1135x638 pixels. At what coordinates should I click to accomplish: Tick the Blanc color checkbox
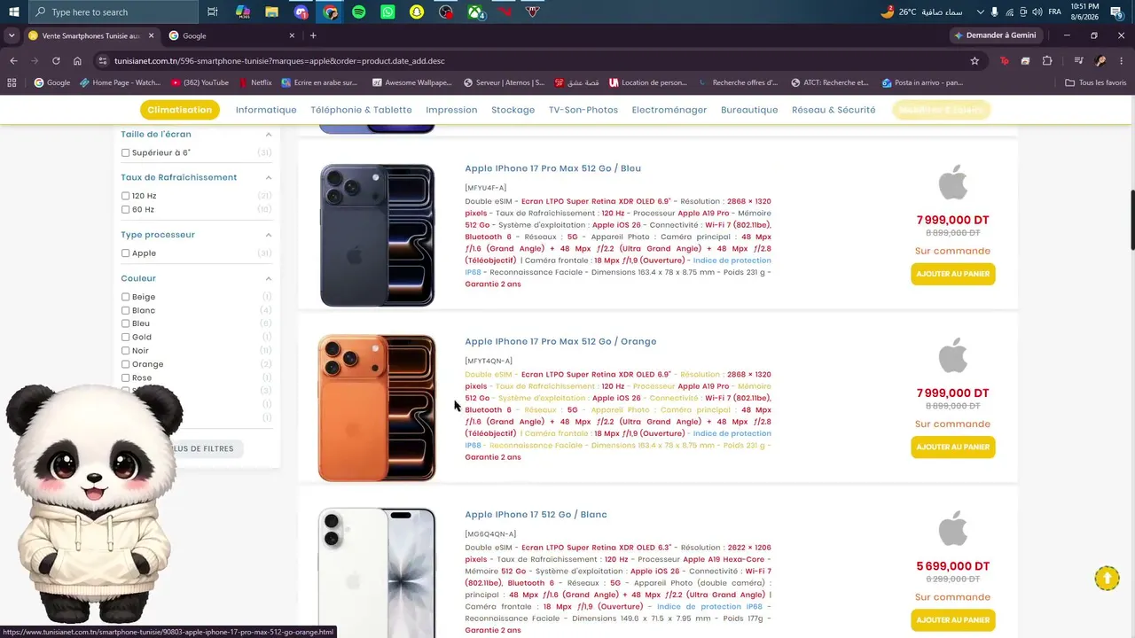126,310
